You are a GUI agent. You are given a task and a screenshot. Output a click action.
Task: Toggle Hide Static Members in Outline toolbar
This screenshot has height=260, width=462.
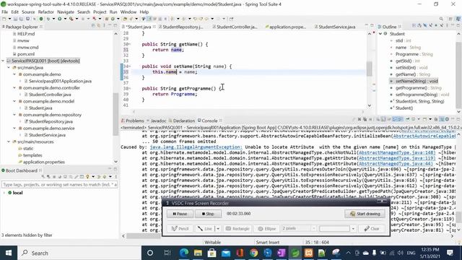click(x=430, y=26)
